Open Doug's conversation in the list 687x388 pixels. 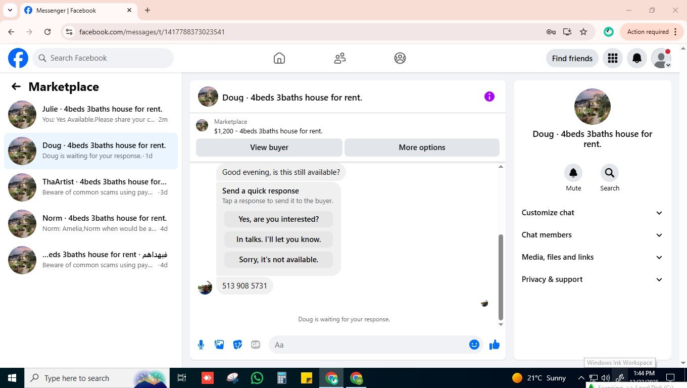91,151
